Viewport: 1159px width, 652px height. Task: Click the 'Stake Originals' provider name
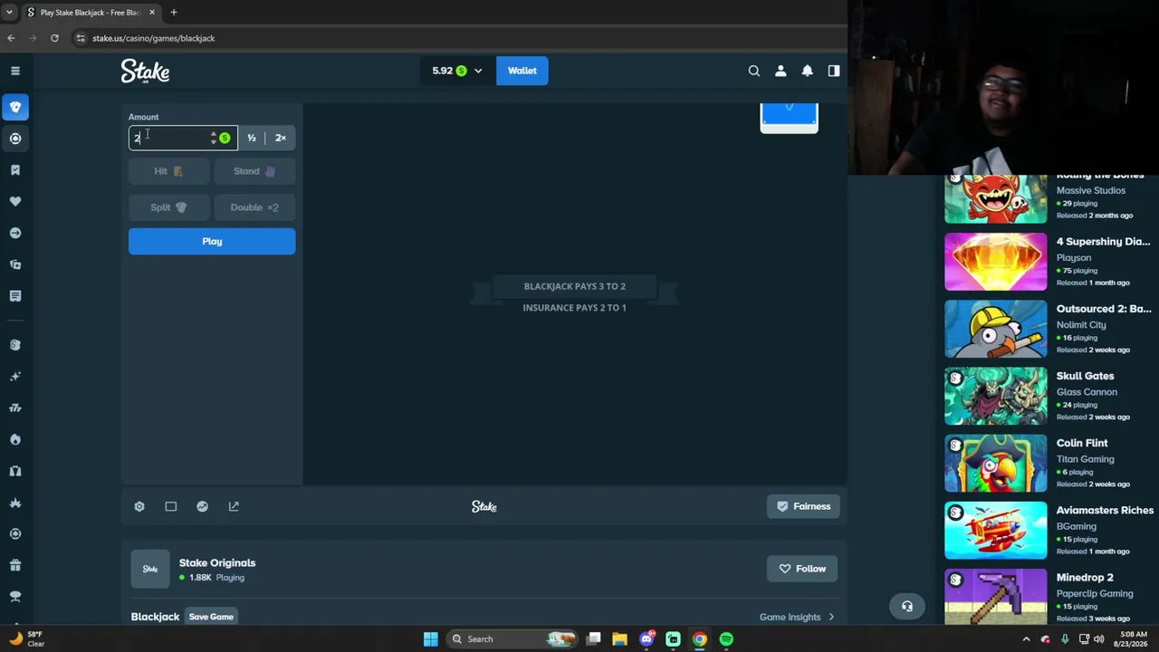coord(217,562)
